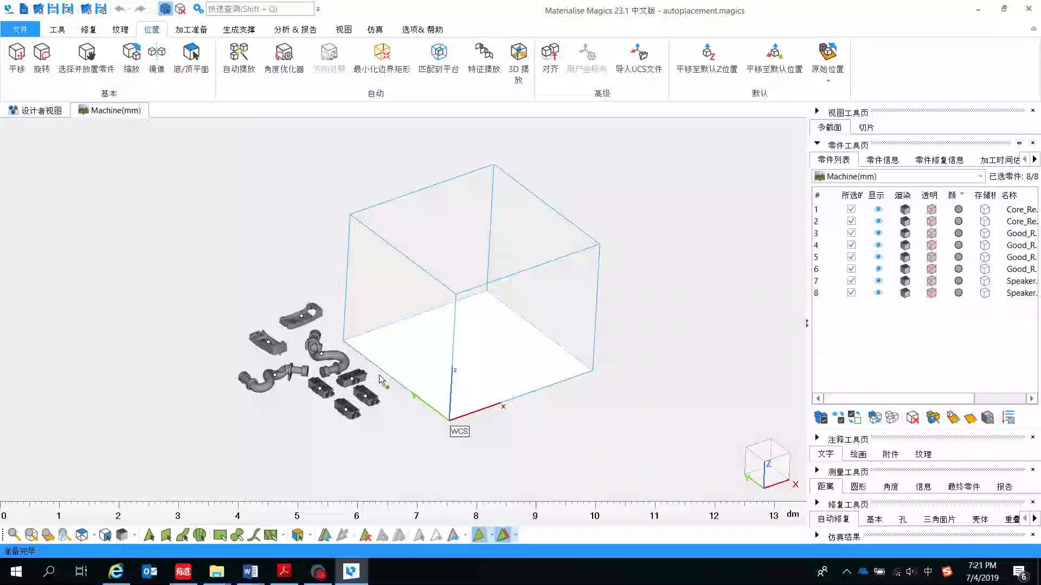The width and height of the screenshot is (1041, 585).
Task: Select the 缩放 scale tool
Action: (131, 58)
